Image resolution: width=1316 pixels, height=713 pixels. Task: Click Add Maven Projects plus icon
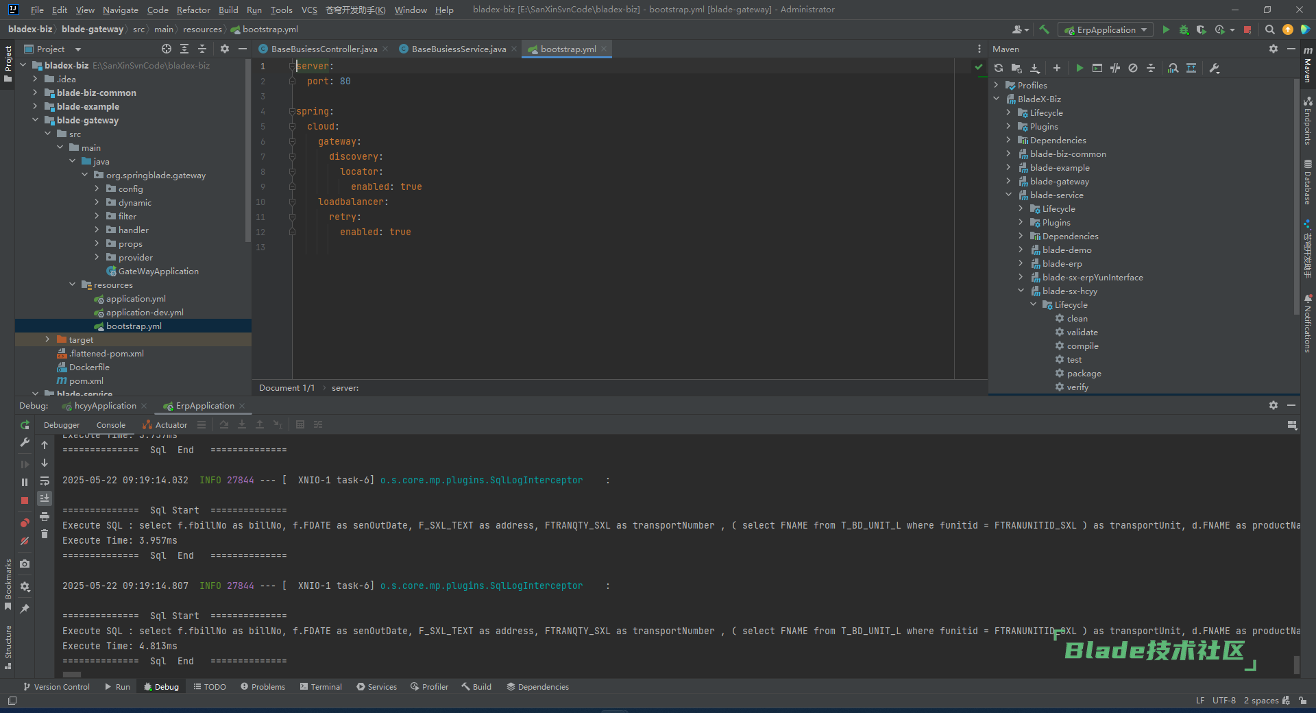pos(1057,68)
